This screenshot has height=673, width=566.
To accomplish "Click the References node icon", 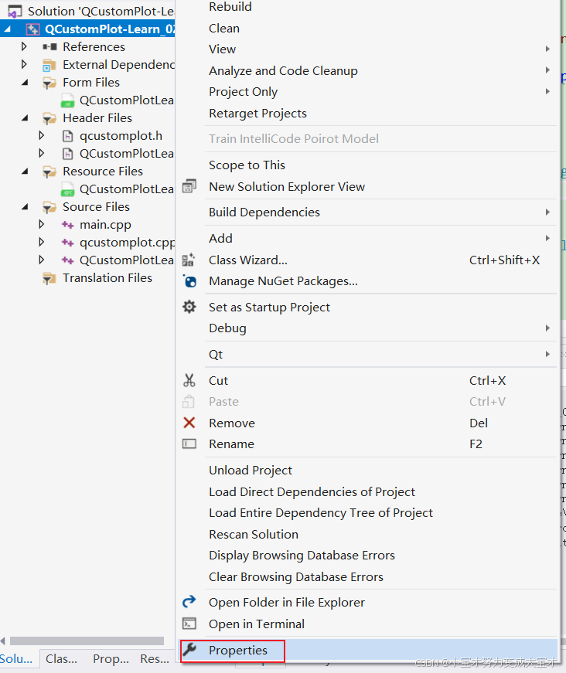I will click(49, 47).
